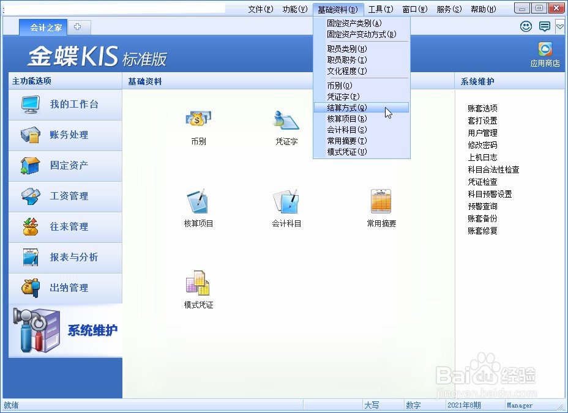The height and width of the screenshot is (413, 568).
Task: Open the 凭证字 voucher word icon
Action: (286, 121)
